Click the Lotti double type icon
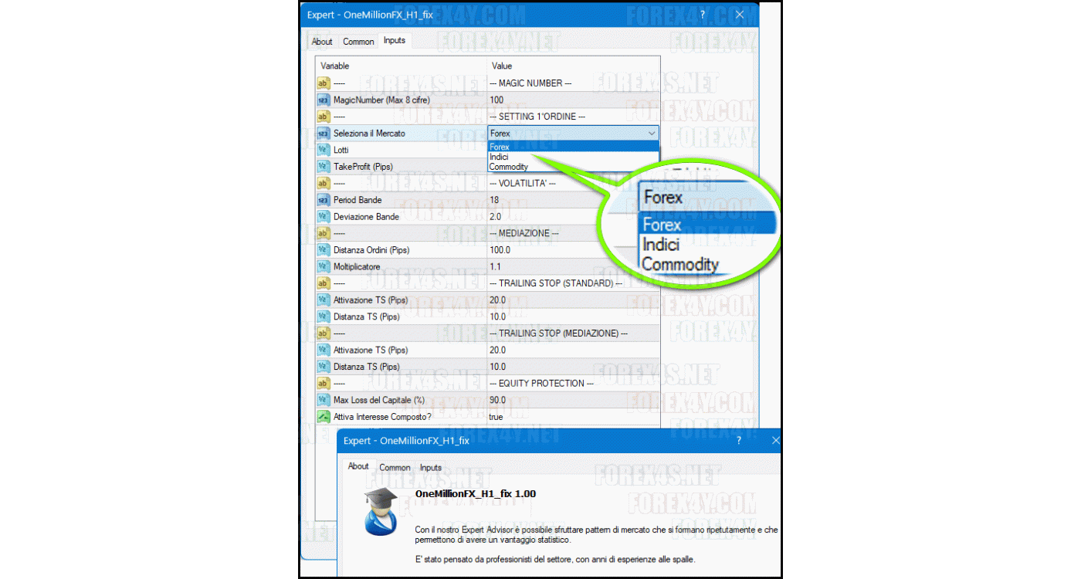 tap(323, 150)
